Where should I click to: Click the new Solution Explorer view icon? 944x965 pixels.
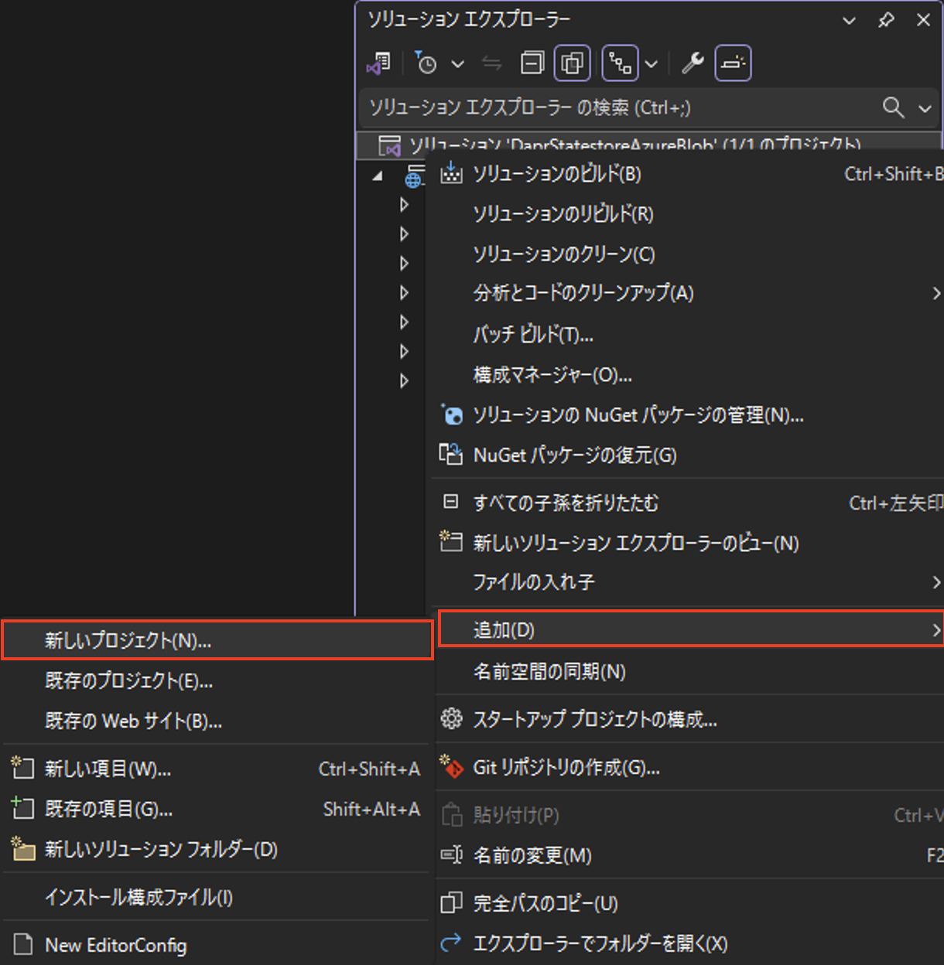point(451,541)
